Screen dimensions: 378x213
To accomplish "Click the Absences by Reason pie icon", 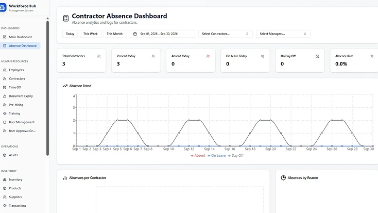I will (283, 178).
